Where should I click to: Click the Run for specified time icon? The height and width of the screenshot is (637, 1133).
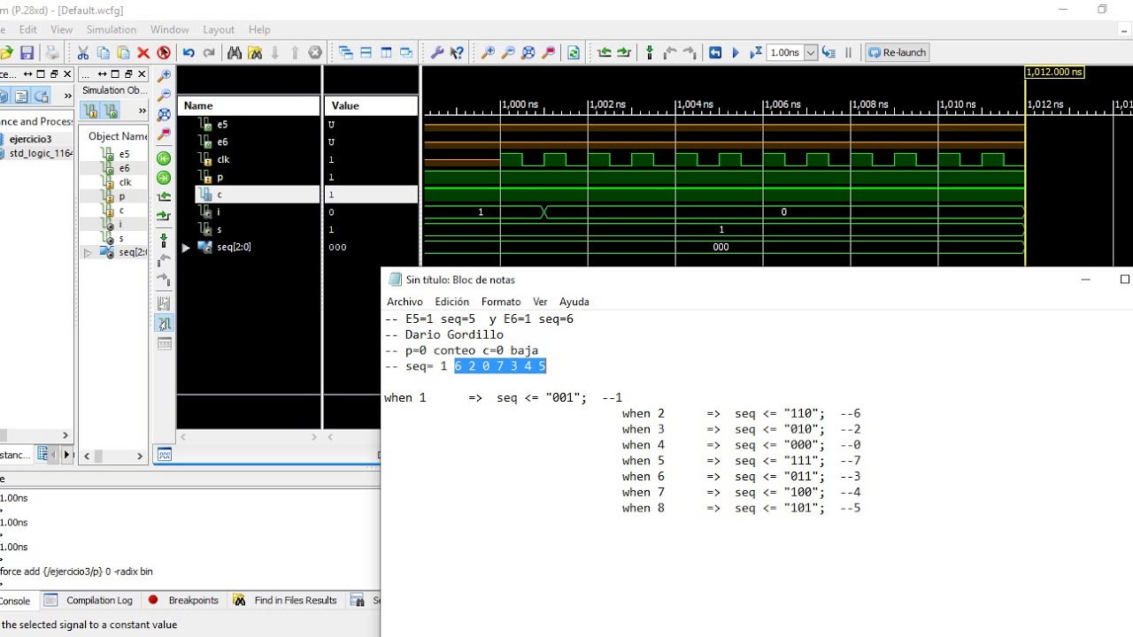(x=756, y=53)
